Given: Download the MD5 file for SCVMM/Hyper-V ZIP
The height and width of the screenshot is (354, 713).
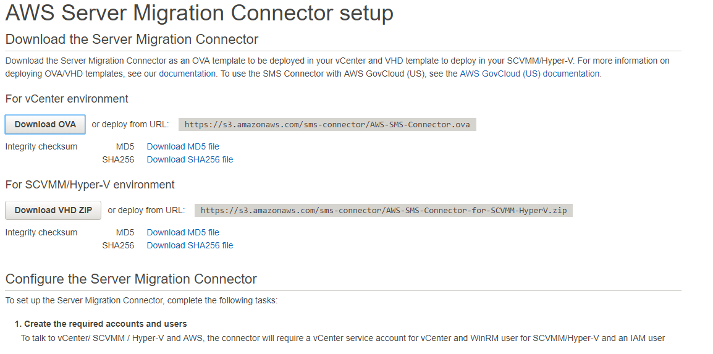Looking at the screenshot, I should [x=183, y=232].
